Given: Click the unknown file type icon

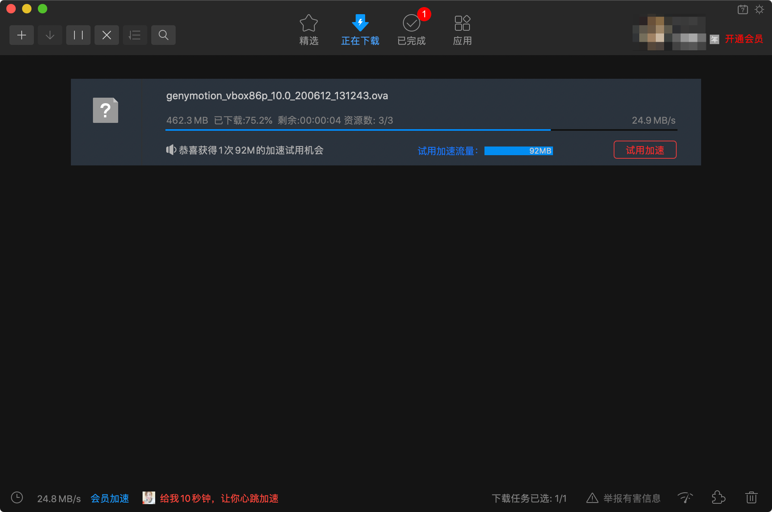Looking at the screenshot, I should click(106, 110).
